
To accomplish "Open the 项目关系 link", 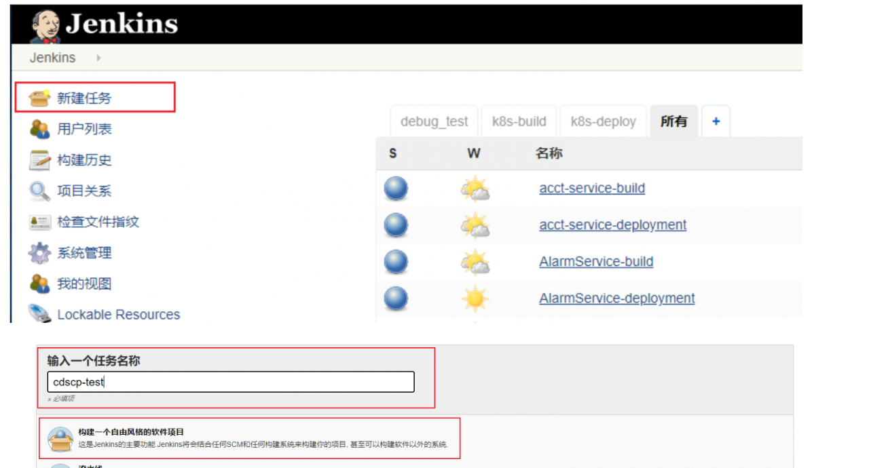I will pyautogui.click(x=84, y=191).
